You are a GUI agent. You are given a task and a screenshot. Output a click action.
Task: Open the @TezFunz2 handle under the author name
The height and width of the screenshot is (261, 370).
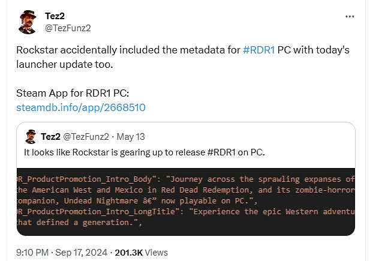[x=68, y=28]
